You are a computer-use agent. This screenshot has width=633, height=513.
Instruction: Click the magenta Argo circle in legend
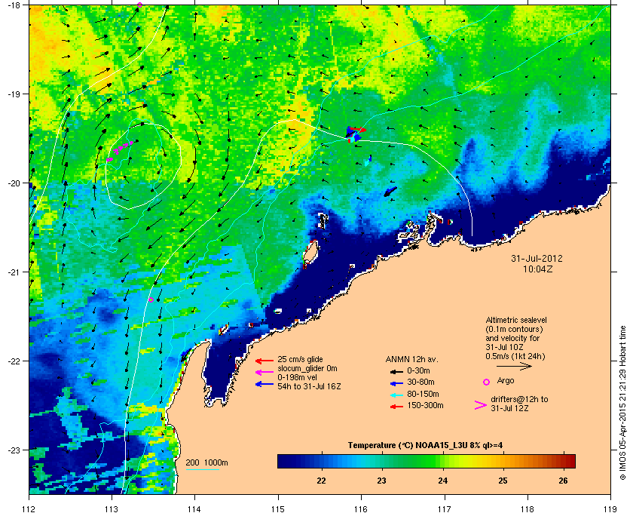pyautogui.click(x=487, y=382)
